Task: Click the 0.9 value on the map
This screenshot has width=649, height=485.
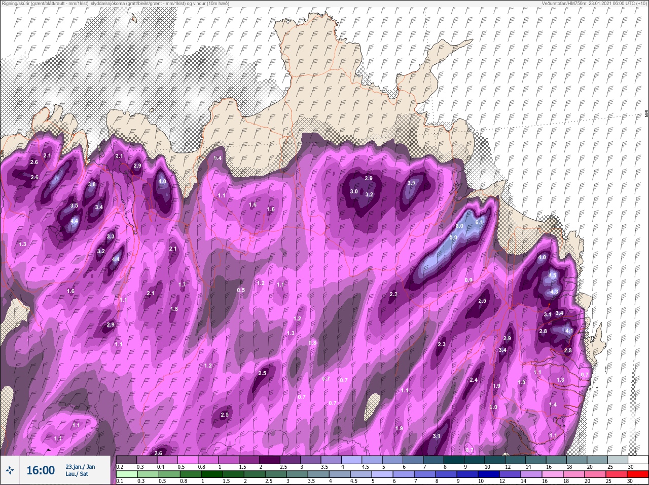Action: click(x=468, y=280)
